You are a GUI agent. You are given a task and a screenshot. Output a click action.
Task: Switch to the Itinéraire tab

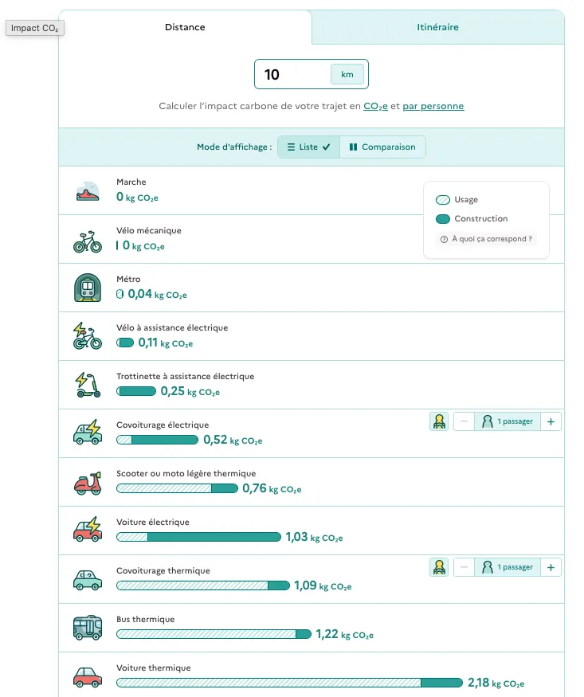pyautogui.click(x=437, y=27)
